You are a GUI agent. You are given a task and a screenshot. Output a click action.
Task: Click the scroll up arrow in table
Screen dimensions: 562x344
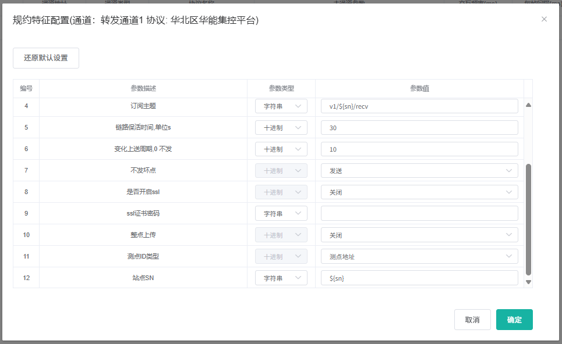[528, 105]
